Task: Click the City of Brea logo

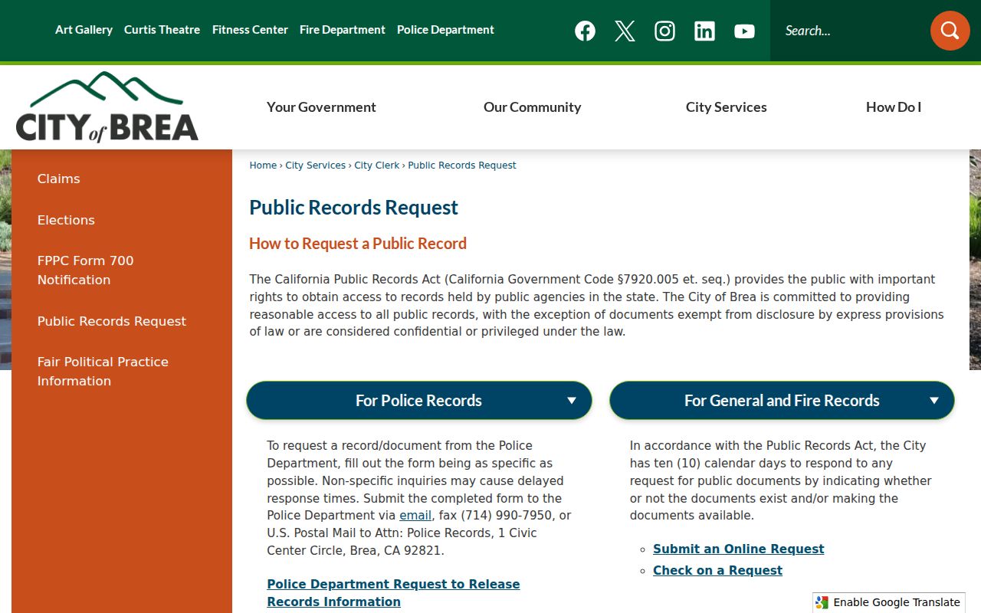Action: pyautogui.click(x=107, y=107)
